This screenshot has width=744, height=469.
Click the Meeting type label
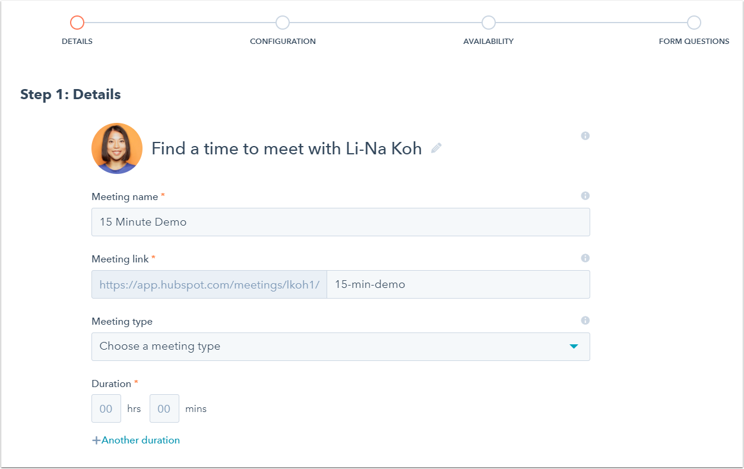coord(122,321)
